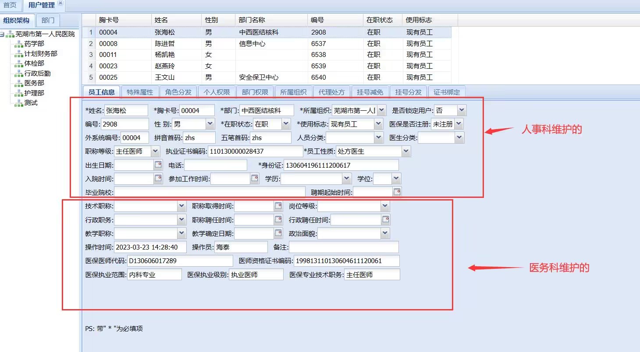Sort by the 胸卡号 column header

coord(124,20)
